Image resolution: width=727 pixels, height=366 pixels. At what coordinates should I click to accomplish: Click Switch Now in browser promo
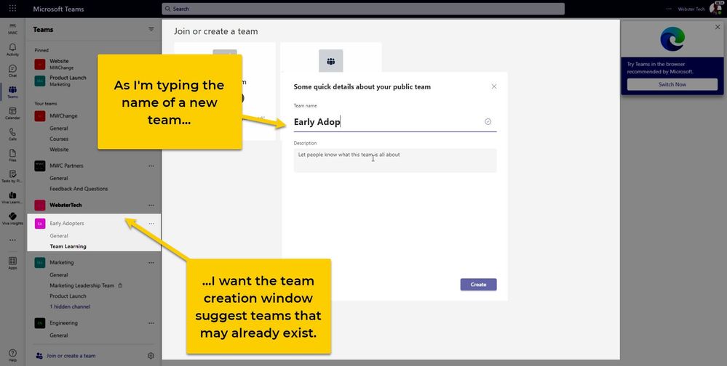click(672, 85)
